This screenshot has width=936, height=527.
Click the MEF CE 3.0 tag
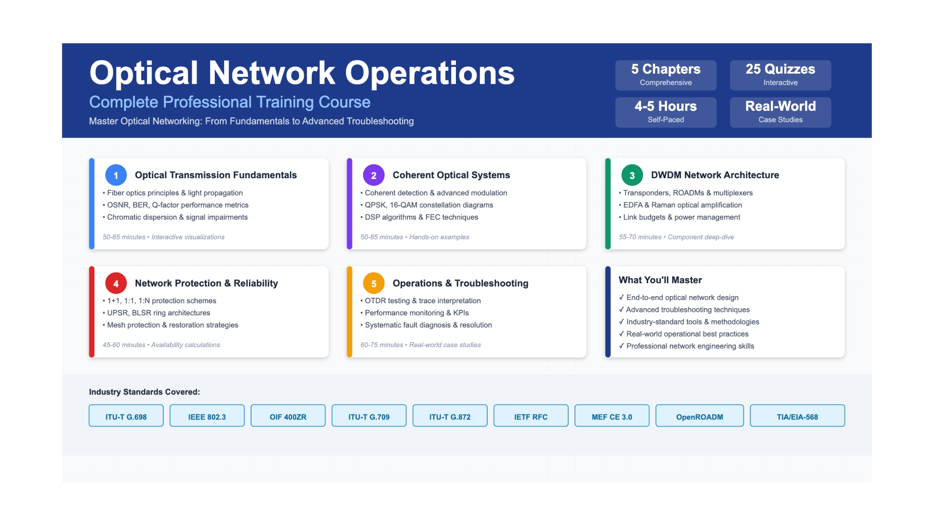pyautogui.click(x=612, y=417)
